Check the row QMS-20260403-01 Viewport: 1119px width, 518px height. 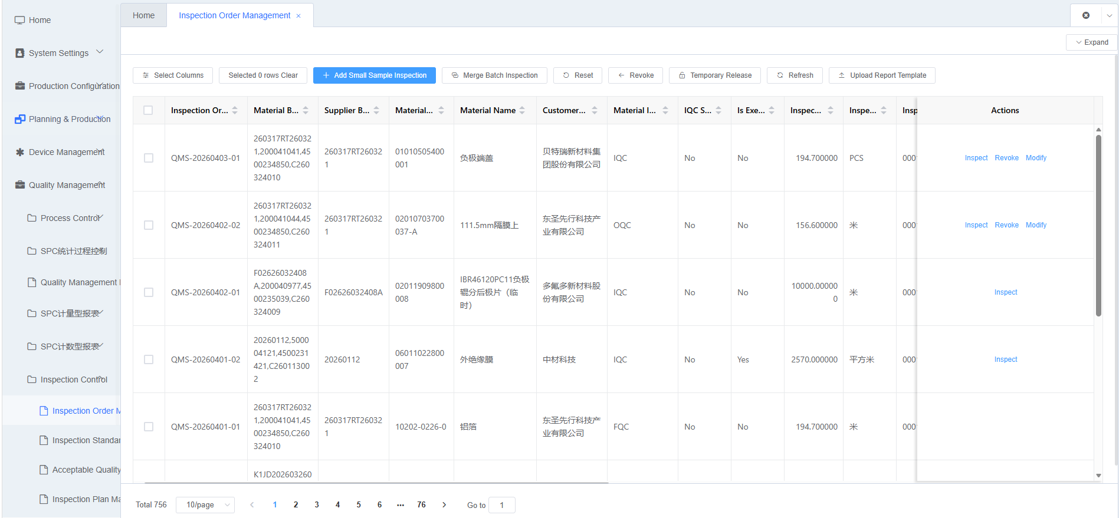149,158
